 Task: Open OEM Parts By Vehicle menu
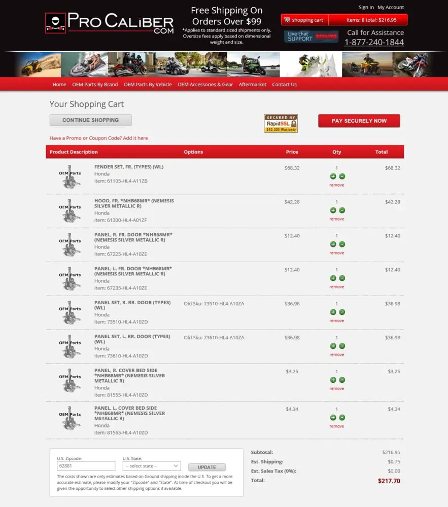point(148,84)
